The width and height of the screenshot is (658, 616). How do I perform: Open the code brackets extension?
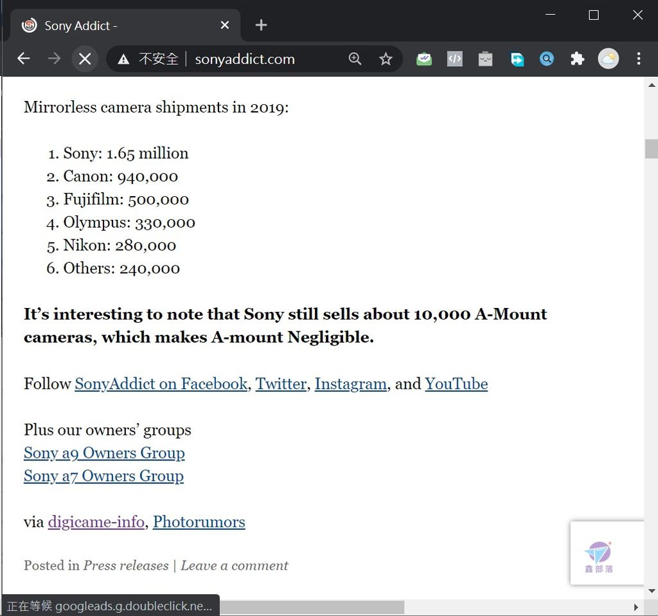455,59
